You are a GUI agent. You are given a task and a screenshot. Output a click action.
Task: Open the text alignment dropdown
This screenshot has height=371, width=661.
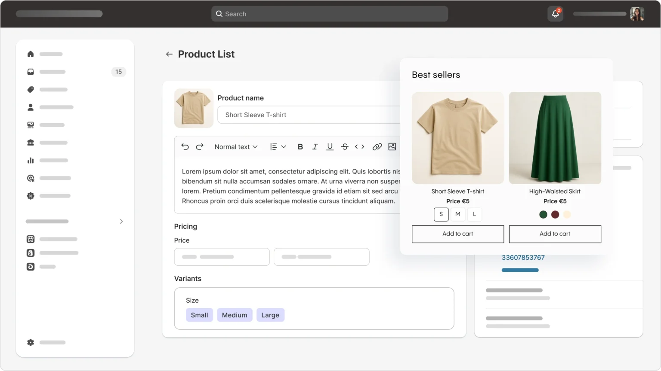[278, 147]
